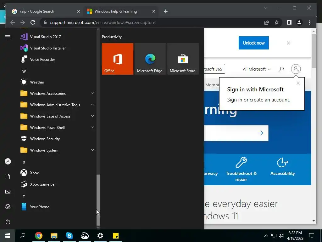Open Chrome from the taskbar

[38, 236]
